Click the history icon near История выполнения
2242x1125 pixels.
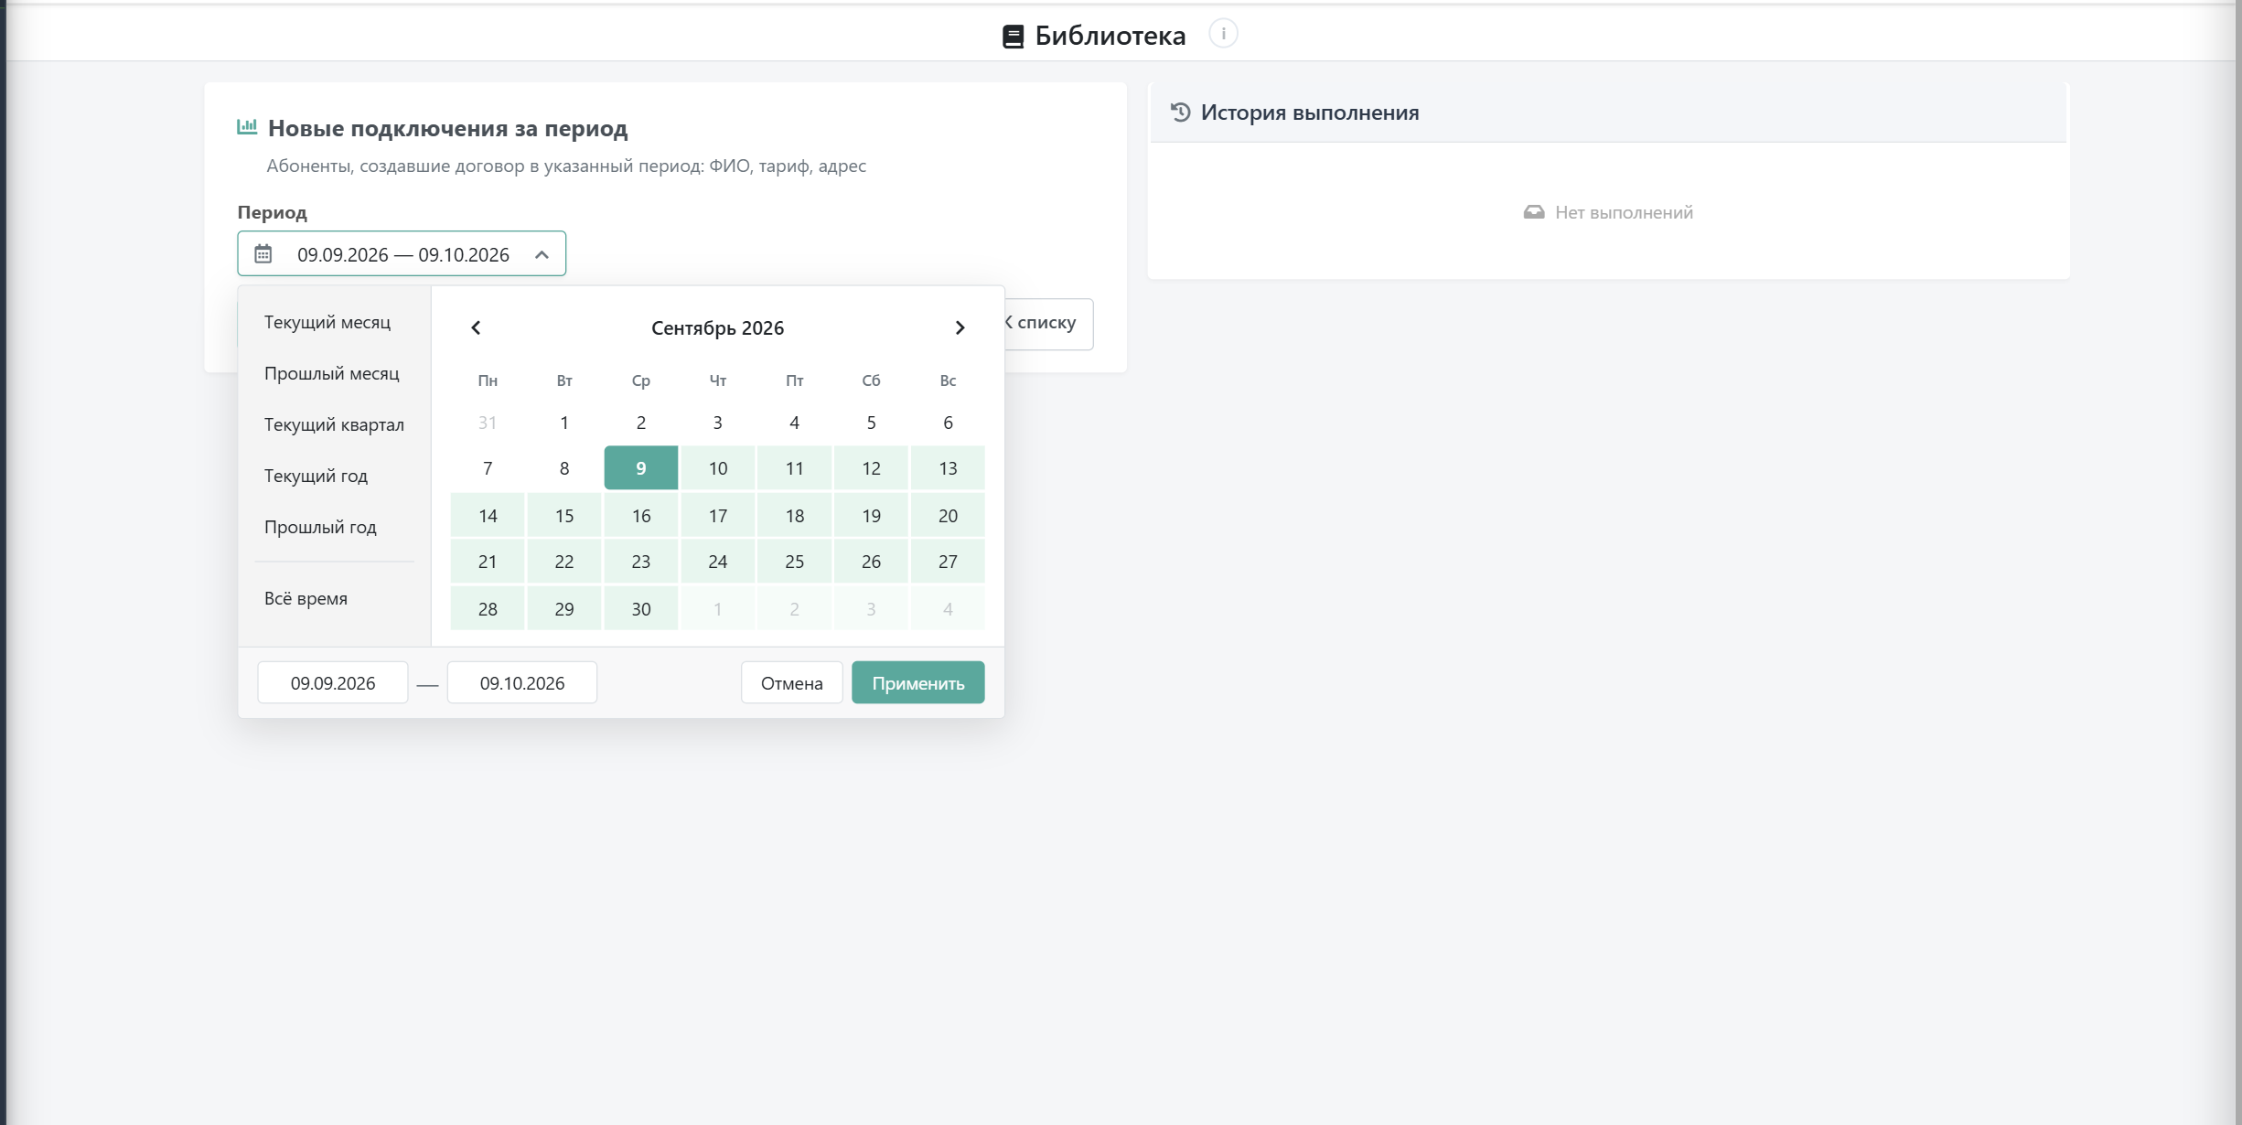1181,112
